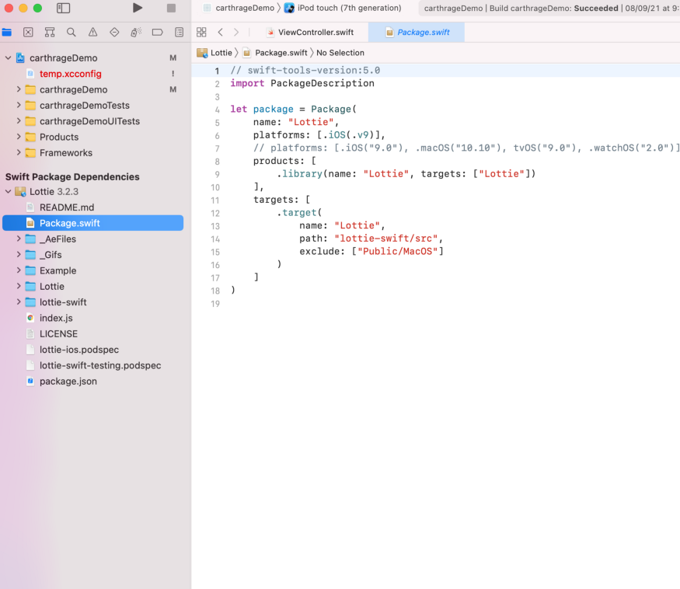Click the yellow minimize window button

tap(23, 8)
